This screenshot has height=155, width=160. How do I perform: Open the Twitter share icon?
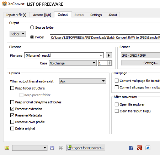[148, 148]
